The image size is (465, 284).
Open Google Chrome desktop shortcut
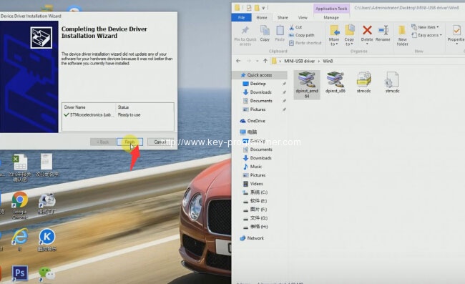[19, 205]
